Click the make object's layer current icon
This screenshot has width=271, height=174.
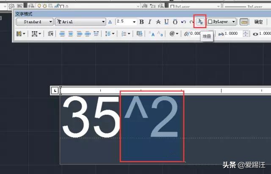point(145,6)
